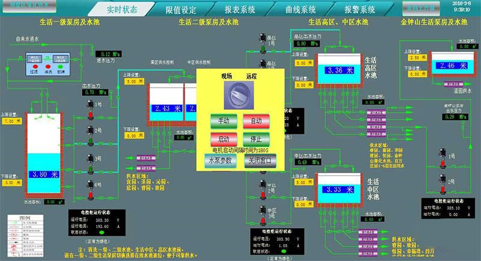
Task: Select pump 4号 below the first-stage pumps
Action: [90, 187]
